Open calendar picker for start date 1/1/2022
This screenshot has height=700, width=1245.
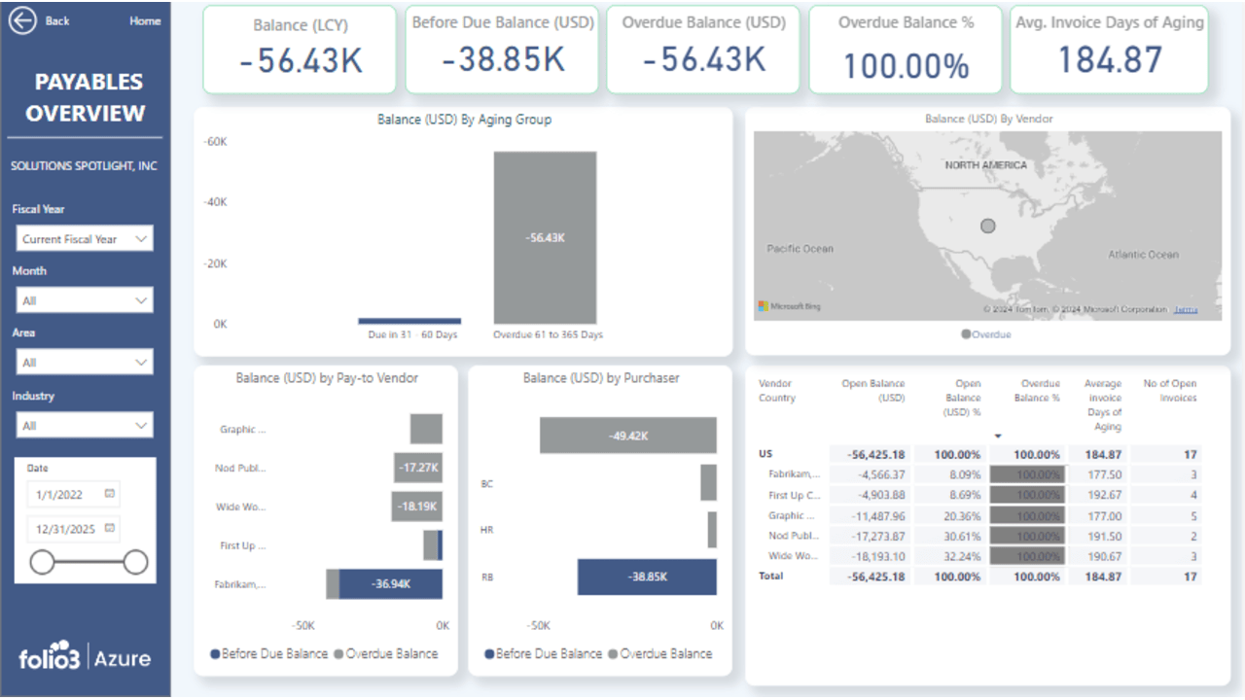click(x=110, y=494)
